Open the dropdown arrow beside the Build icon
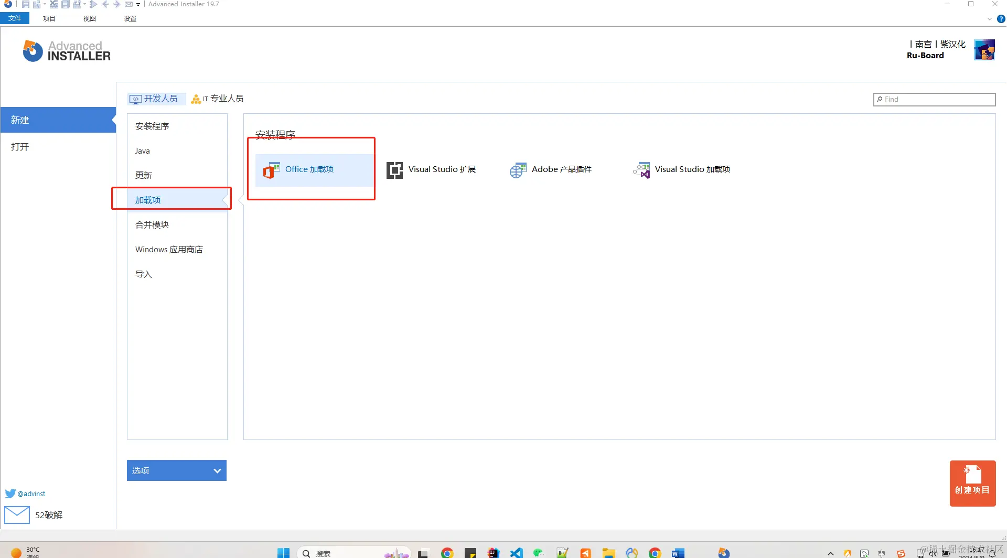1007x558 pixels. (45, 4)
